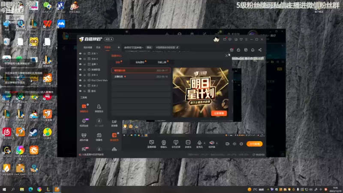
Task: Open the notification bell icon
Action: (253, 50)
